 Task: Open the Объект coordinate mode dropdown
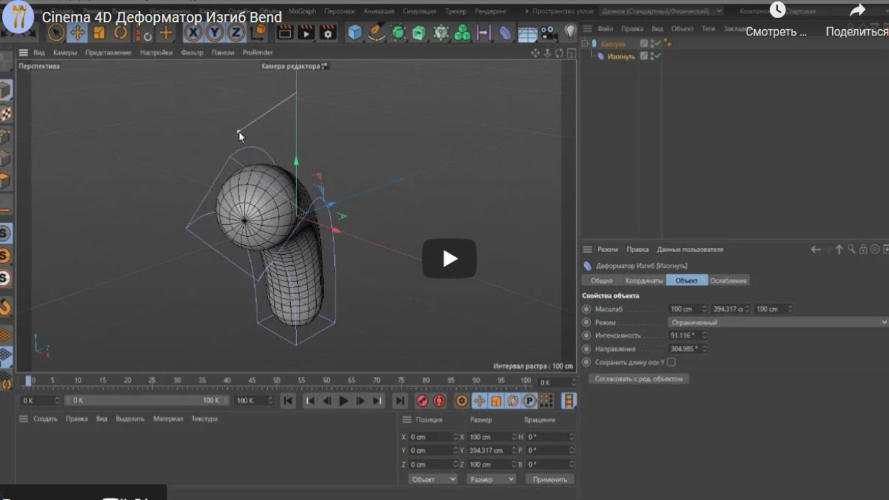(x=433, y=479)
